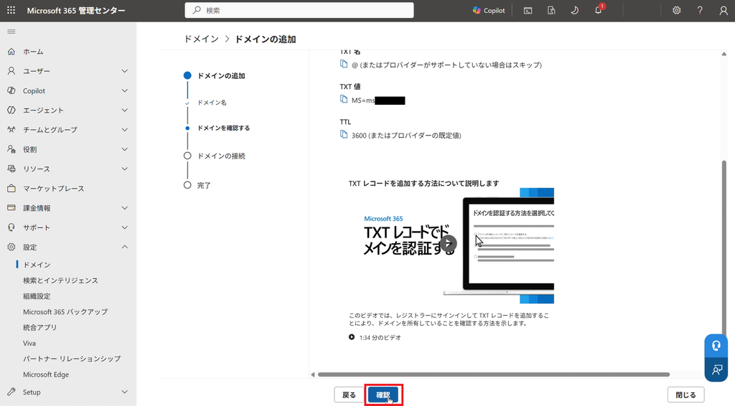Open Microsoft 365 バックアップ item
This screenshot has width=735, height=406.
[65, 312]
